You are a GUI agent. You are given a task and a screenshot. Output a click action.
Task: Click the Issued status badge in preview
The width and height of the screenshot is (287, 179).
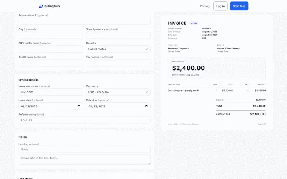tap(194, 23)
